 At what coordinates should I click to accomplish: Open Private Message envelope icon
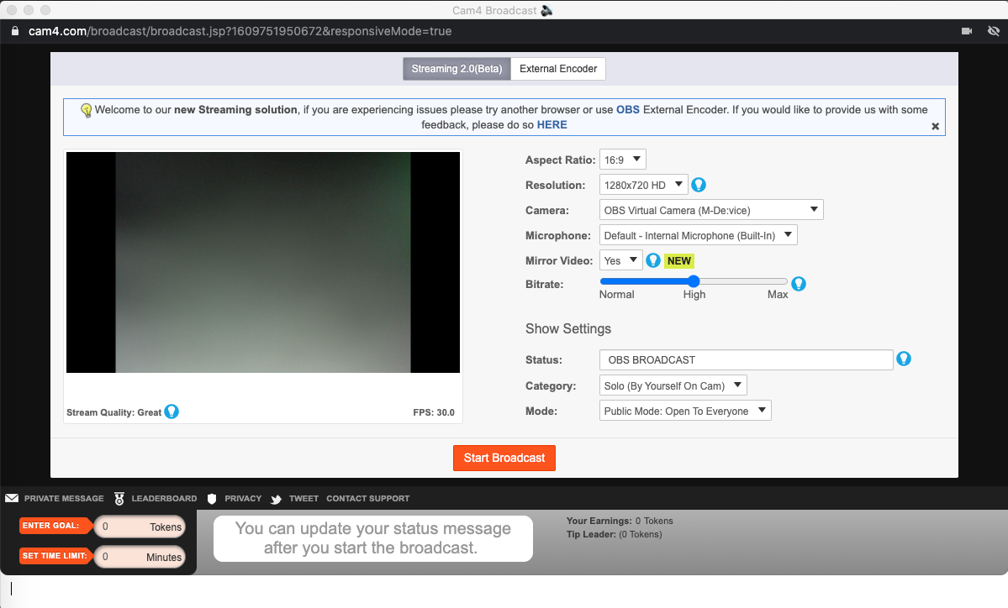[x=12, y=498]
